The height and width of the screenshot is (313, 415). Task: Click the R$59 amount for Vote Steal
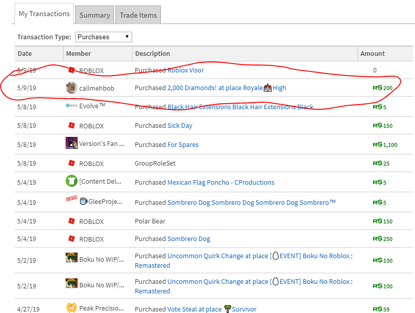point(381,309)
